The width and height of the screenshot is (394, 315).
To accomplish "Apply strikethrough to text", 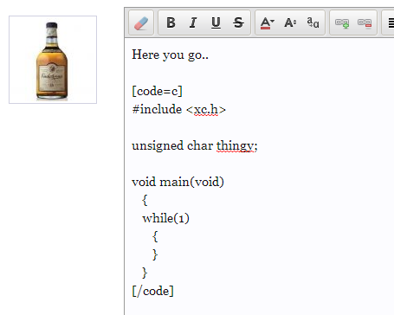I will click(238, 22).
